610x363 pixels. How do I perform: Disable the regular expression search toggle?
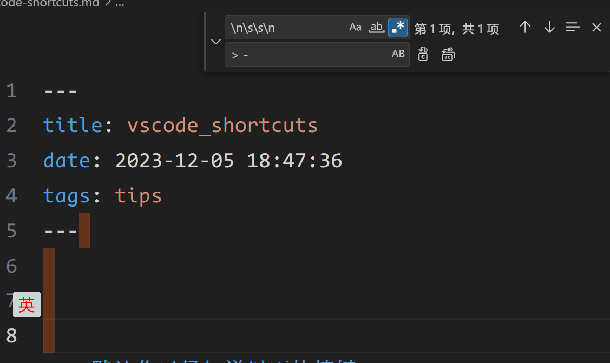398,27
